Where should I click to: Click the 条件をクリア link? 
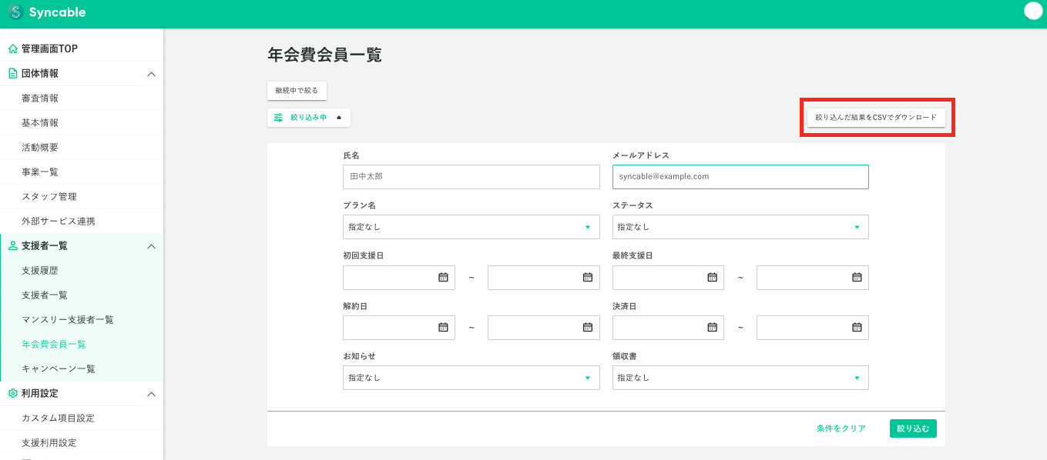[841, 428]
